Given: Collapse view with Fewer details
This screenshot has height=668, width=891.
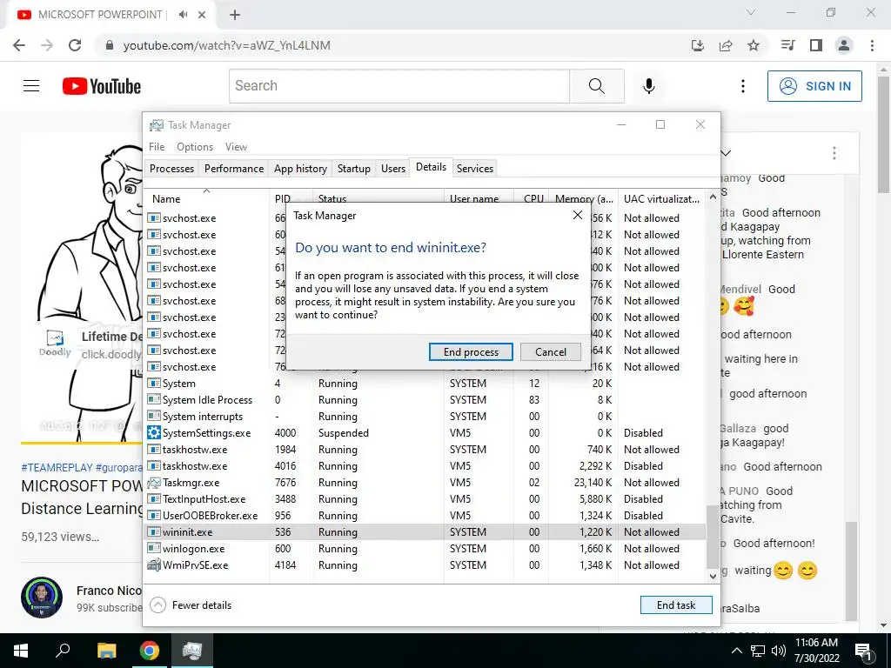Looking at the screenshot, I should 191,605.
